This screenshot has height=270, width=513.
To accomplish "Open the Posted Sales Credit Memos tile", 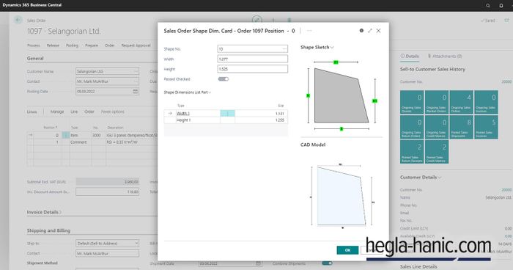I will [437, 152].
